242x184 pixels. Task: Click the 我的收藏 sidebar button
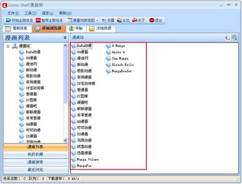(36, 154)
